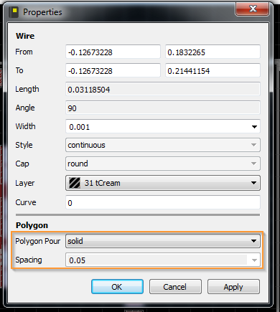This screenshot has height=312, width=280.
Task: Click the Properties title text
Action: (x=42, y=12)
